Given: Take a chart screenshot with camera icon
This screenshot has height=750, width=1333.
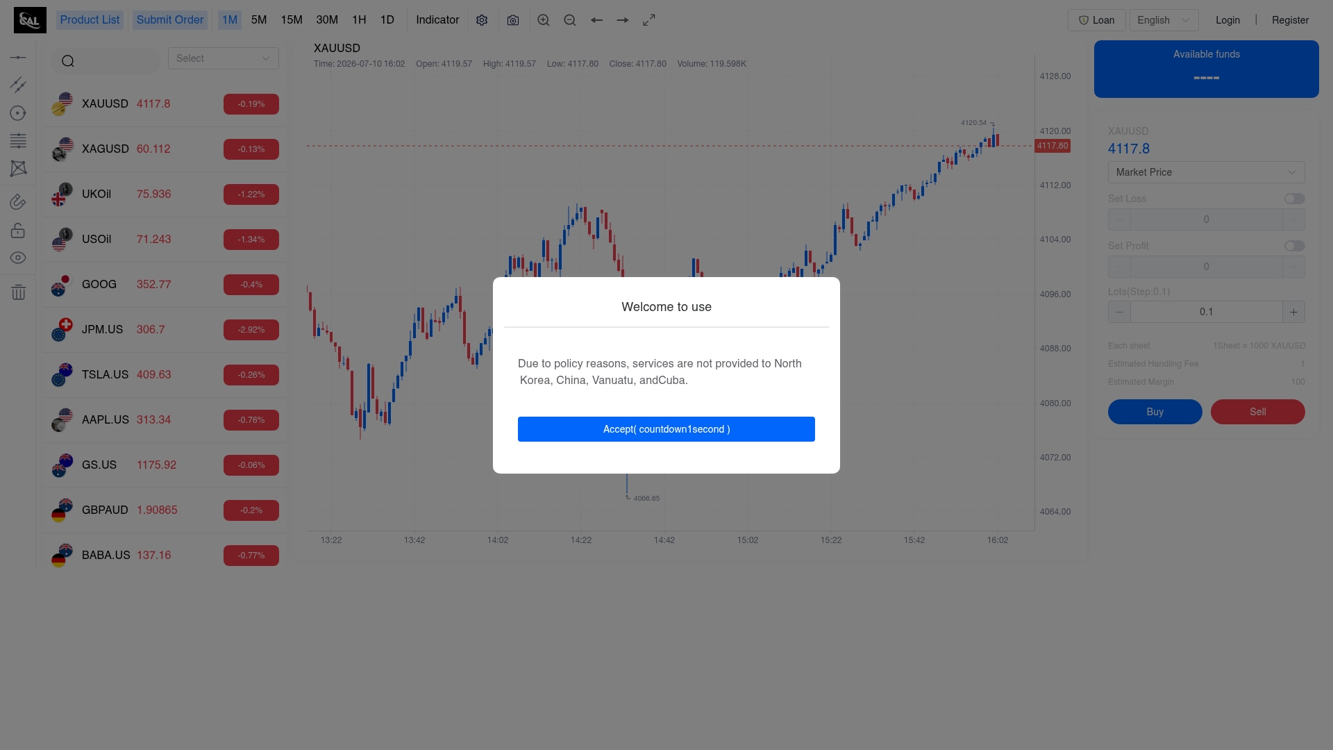Looking at the screenshot, I should 513,20.
